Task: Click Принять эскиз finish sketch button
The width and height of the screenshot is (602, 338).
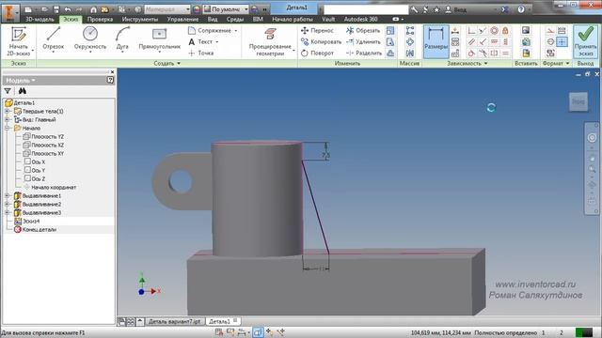Action: pyautogui.click(x=585, y=41)
